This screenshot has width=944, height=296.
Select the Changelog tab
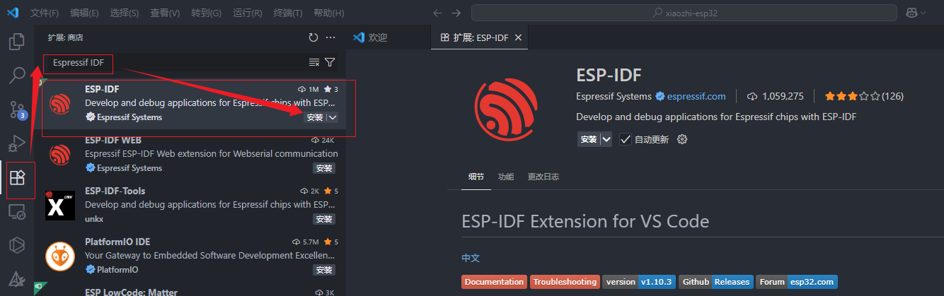click(543, 177)
